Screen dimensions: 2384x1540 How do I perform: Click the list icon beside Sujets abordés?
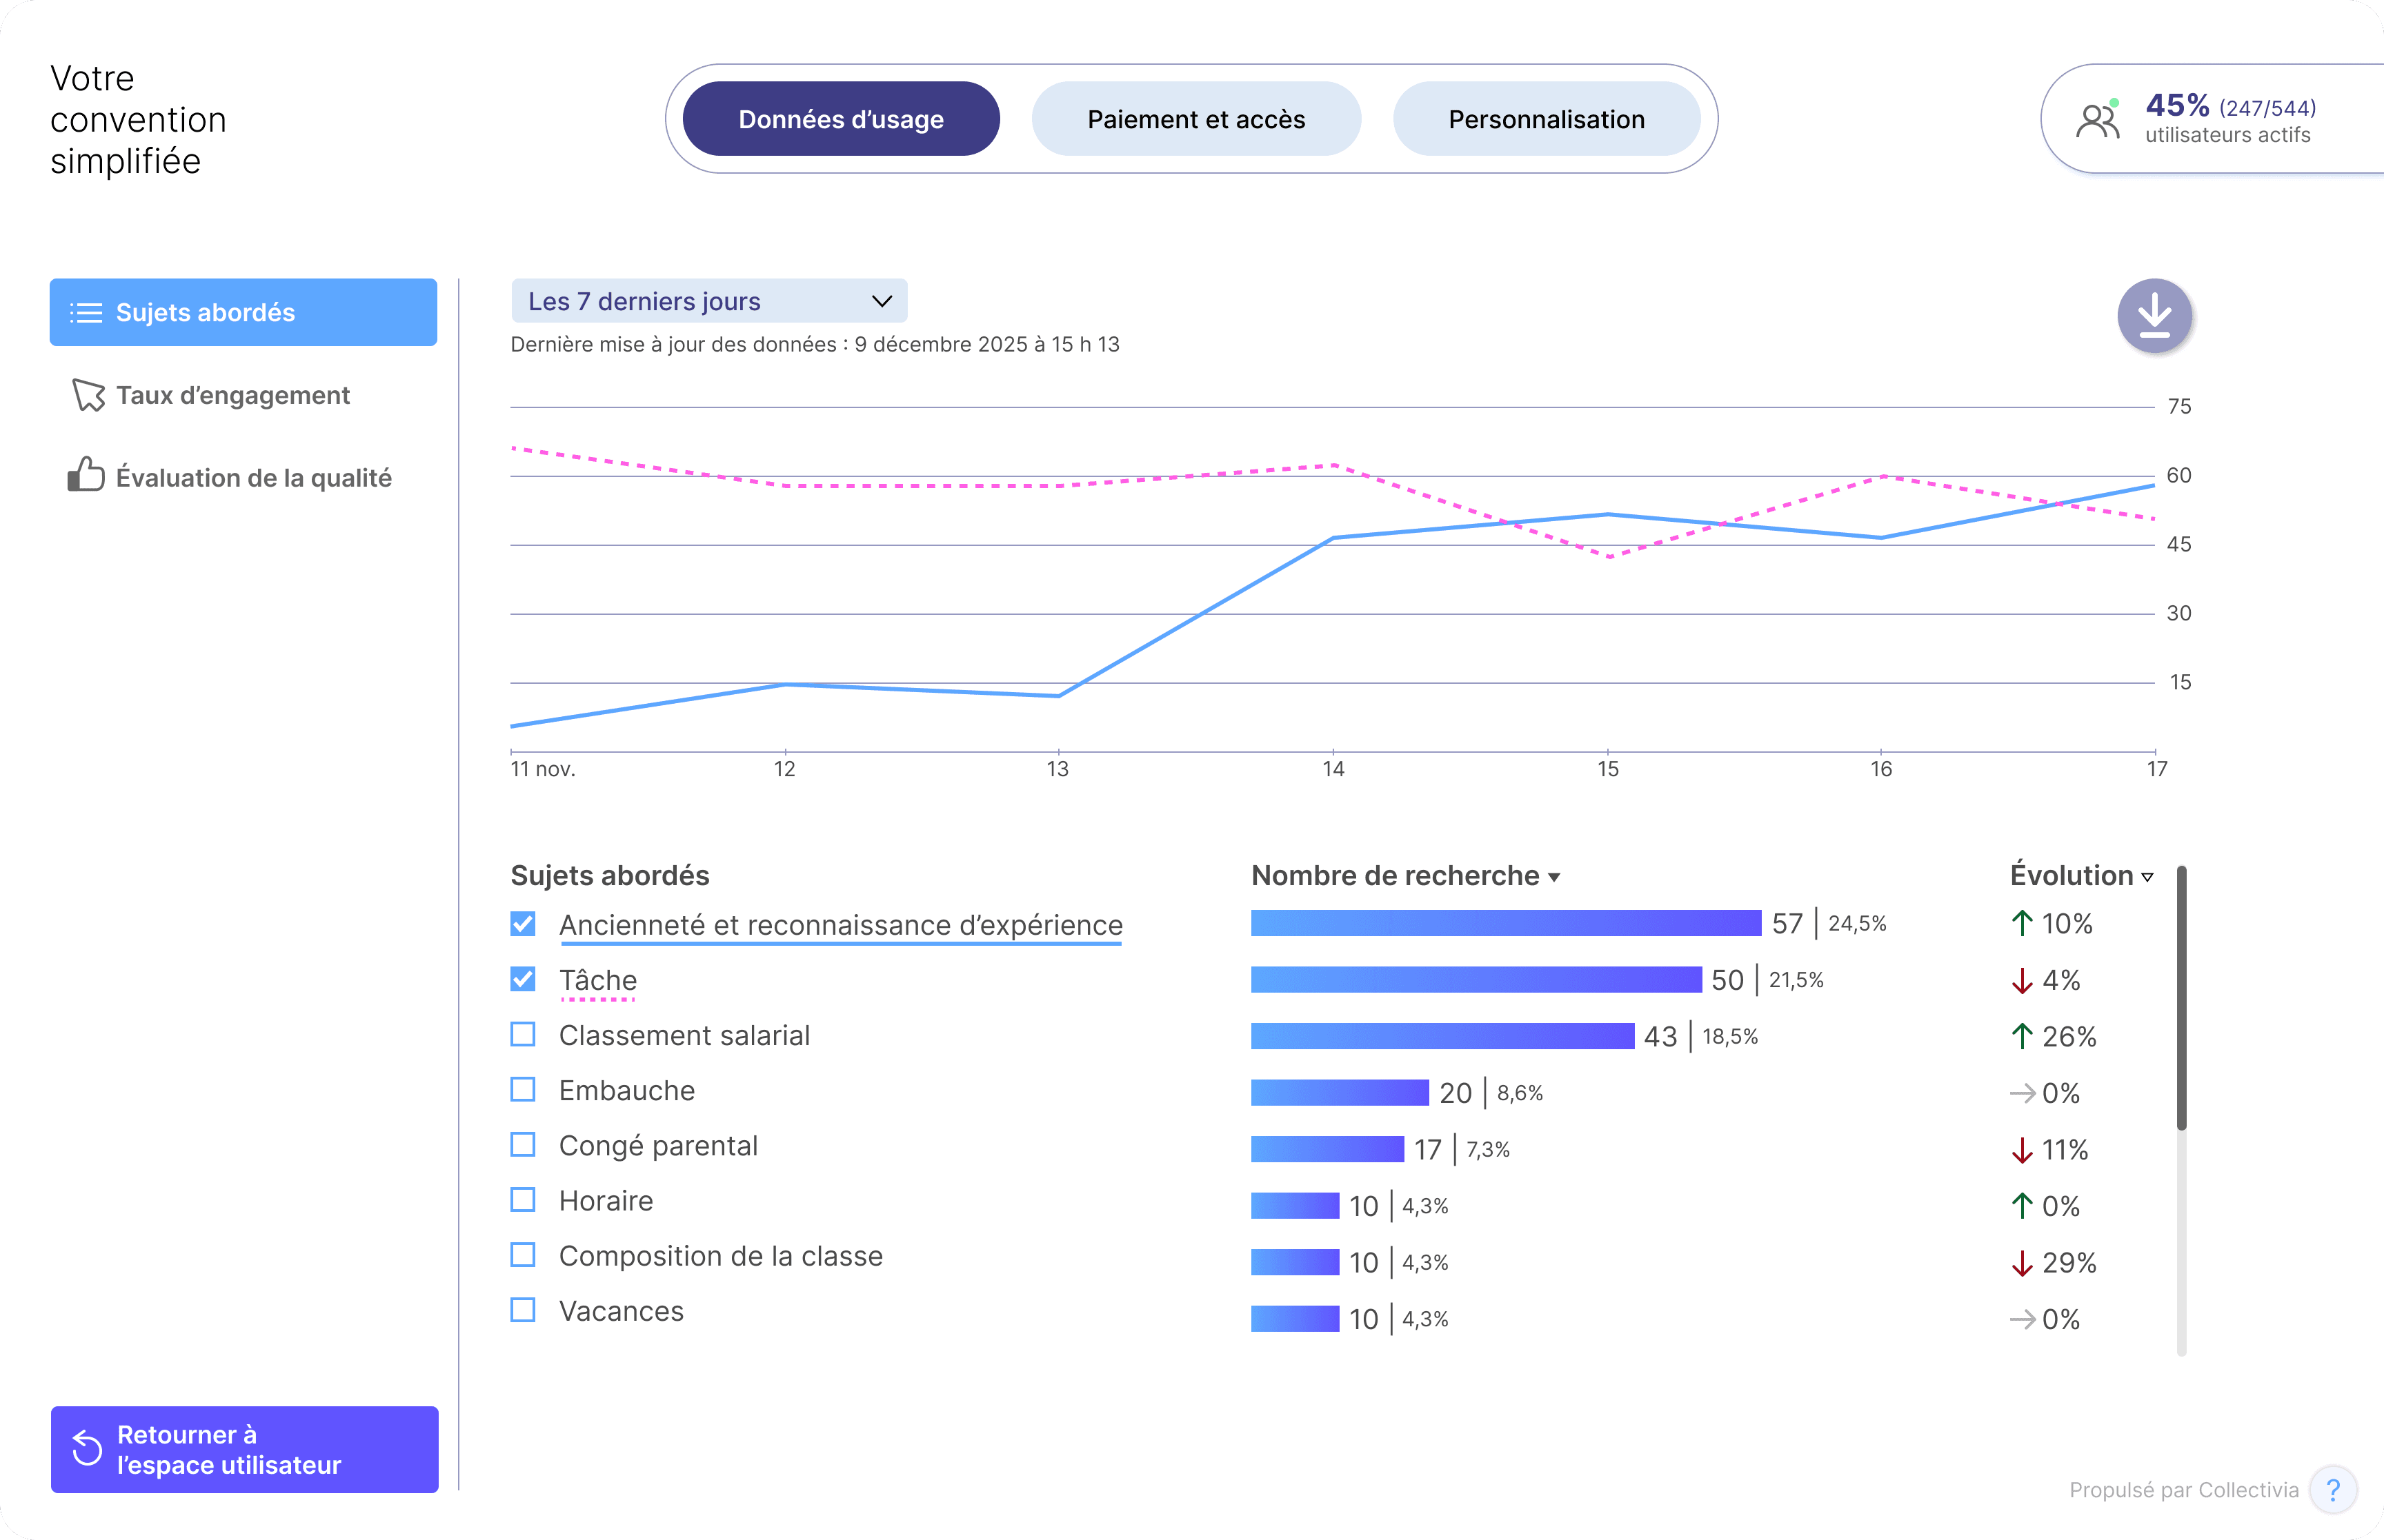point(86,313)
